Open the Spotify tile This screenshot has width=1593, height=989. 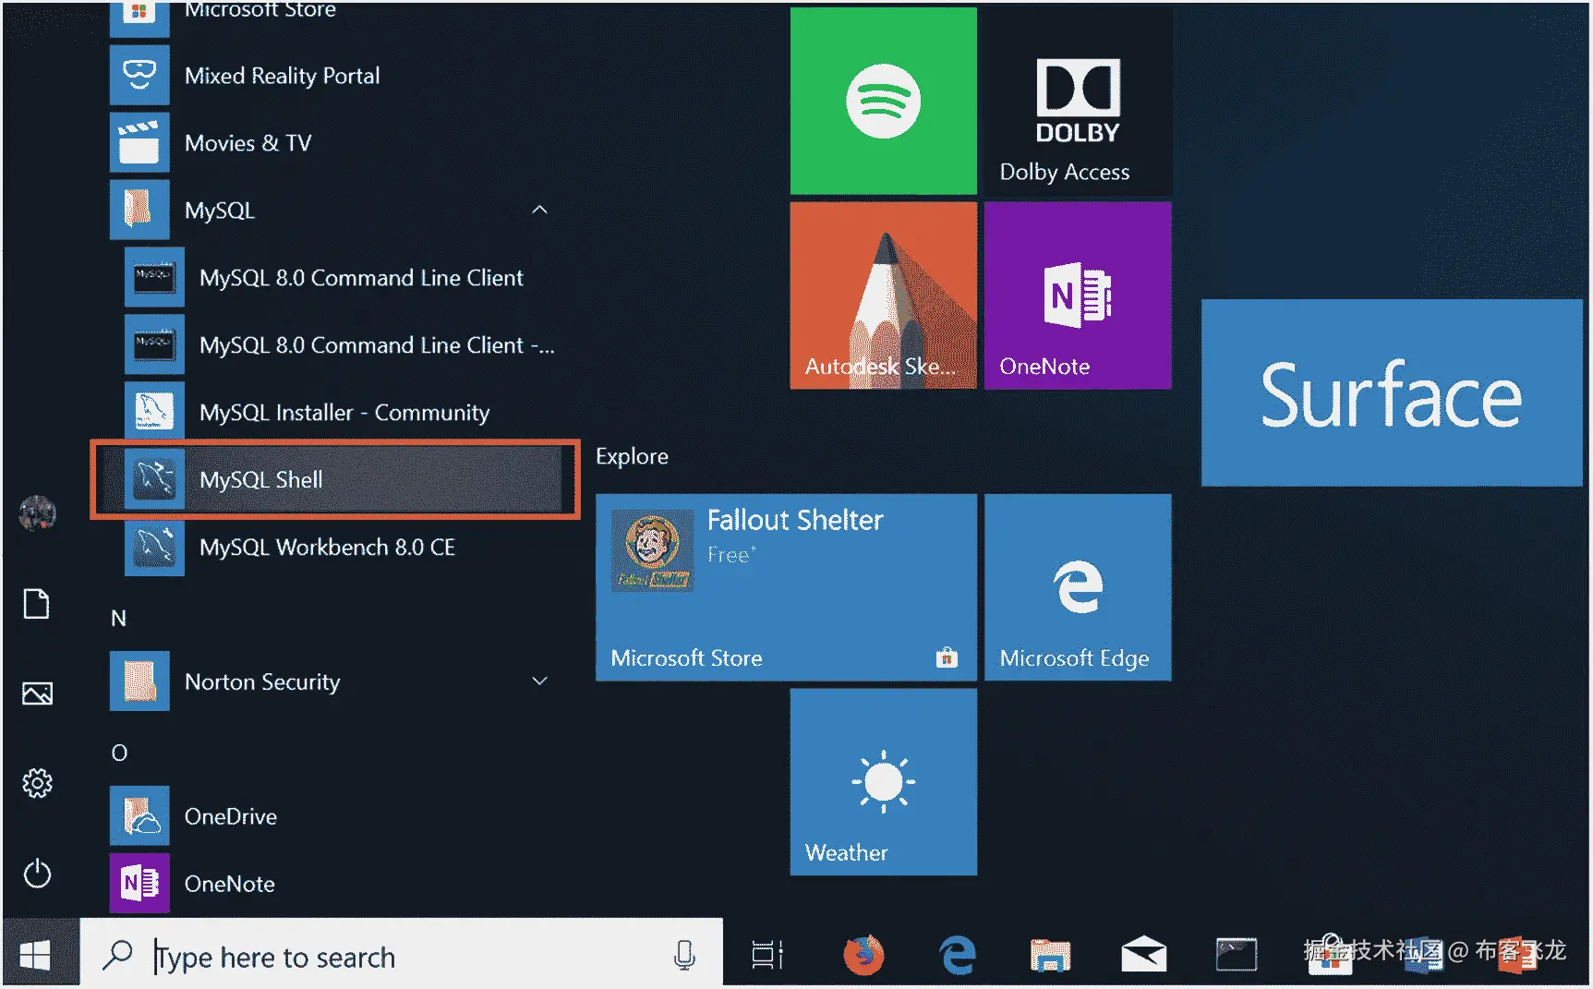tap(884, 101)
